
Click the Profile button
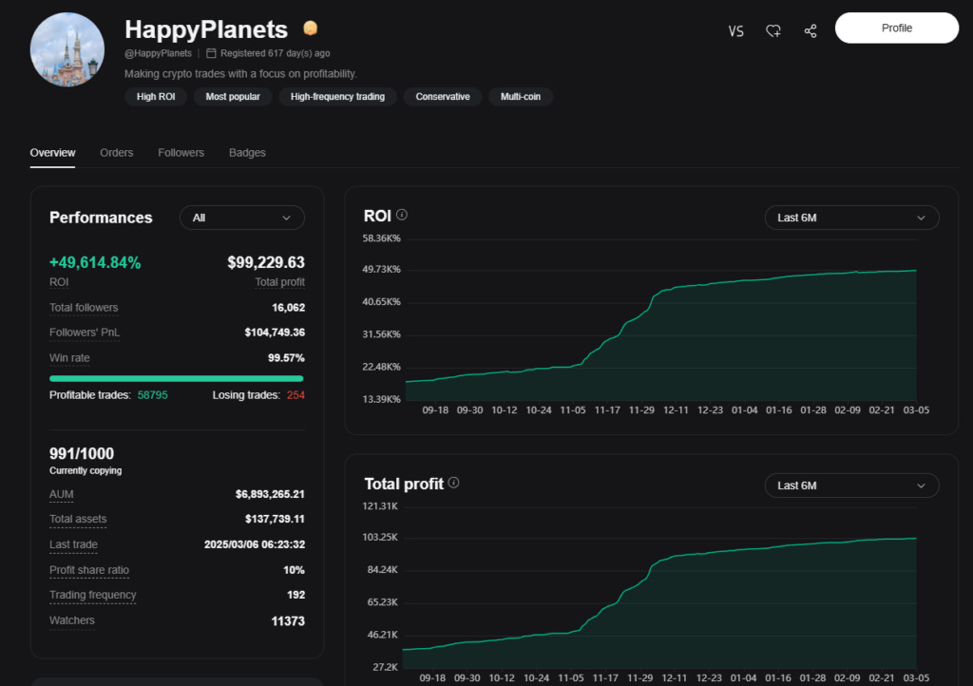pyautogui.click(x=897, y=28)
